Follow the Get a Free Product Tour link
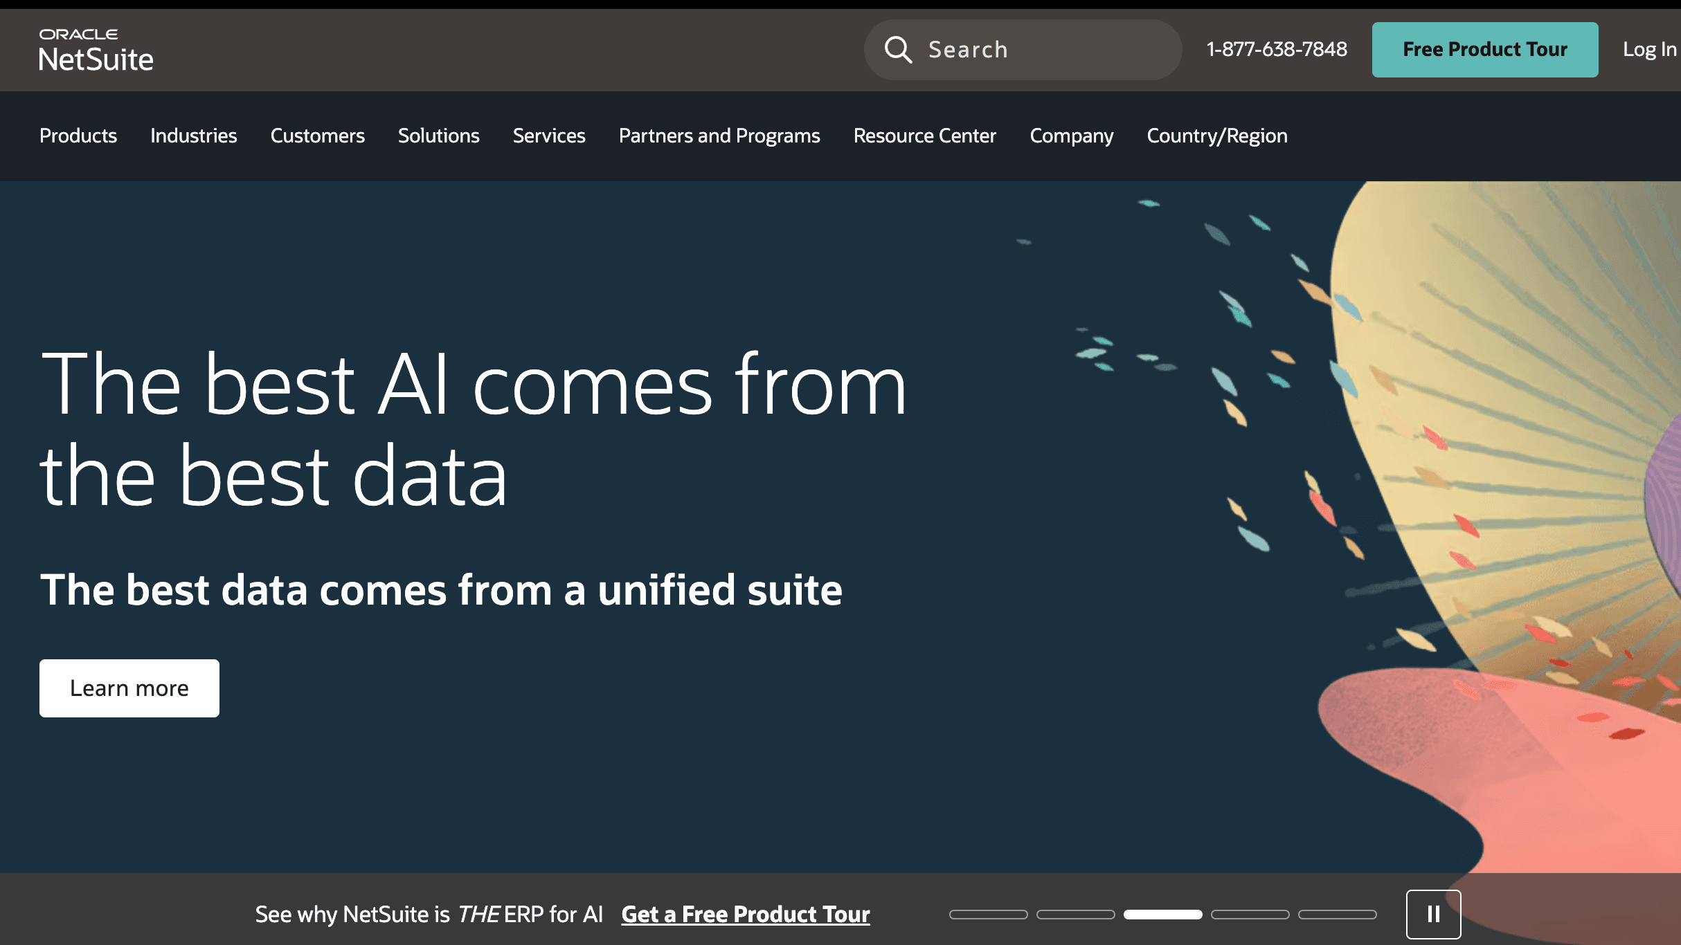The width and height of the screenshot is (1681, 945). [x=746, y=915]
